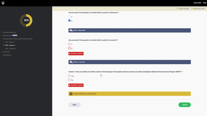Click the reservoir question text
This screenshot has height=116, width=207.
(93, 40)
